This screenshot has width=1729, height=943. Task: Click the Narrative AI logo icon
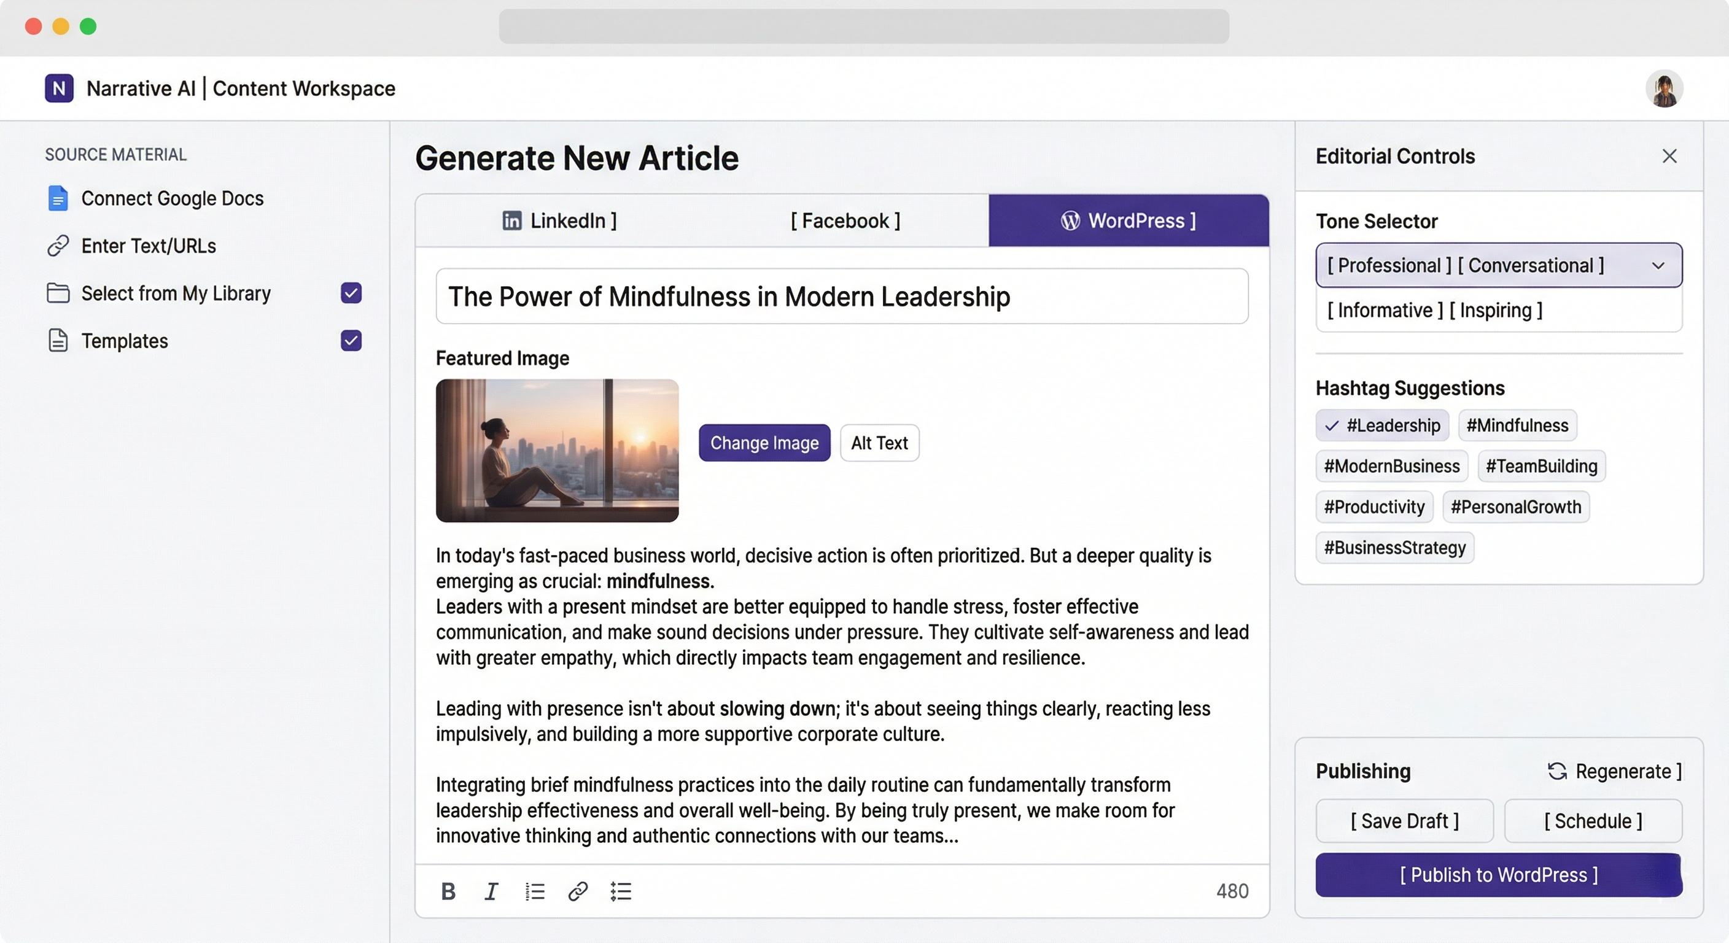point(59,88)
